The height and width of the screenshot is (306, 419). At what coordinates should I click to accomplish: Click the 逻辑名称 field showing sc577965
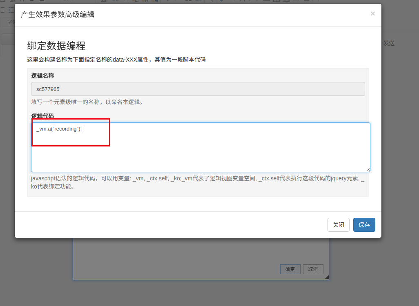(x=198, y=89)
